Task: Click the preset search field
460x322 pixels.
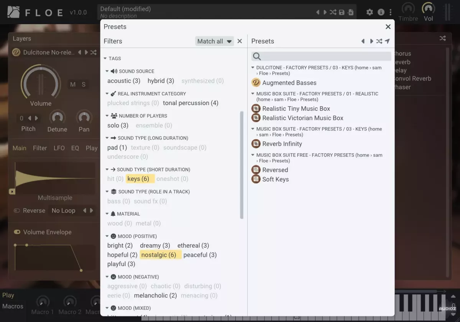Action: click(x=321, y=56)
